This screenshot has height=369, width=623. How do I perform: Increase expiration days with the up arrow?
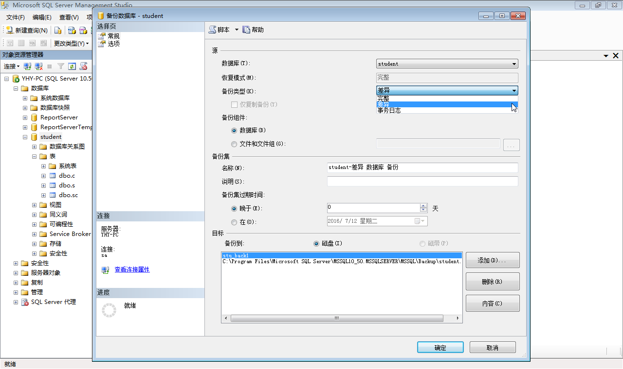[423, 206]
